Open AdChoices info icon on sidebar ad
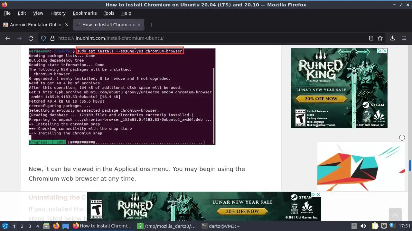This screenshot has width=412, height=231. [x=380, y=51]
